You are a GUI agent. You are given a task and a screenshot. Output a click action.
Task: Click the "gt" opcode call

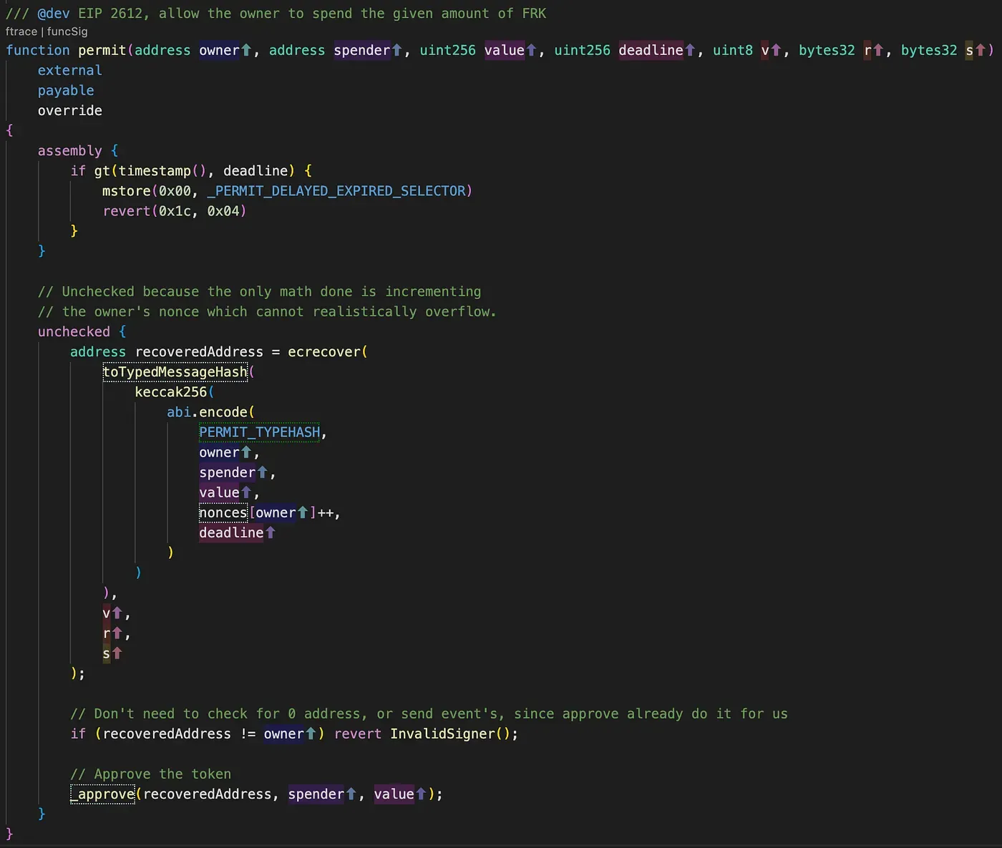coord(102,171)
